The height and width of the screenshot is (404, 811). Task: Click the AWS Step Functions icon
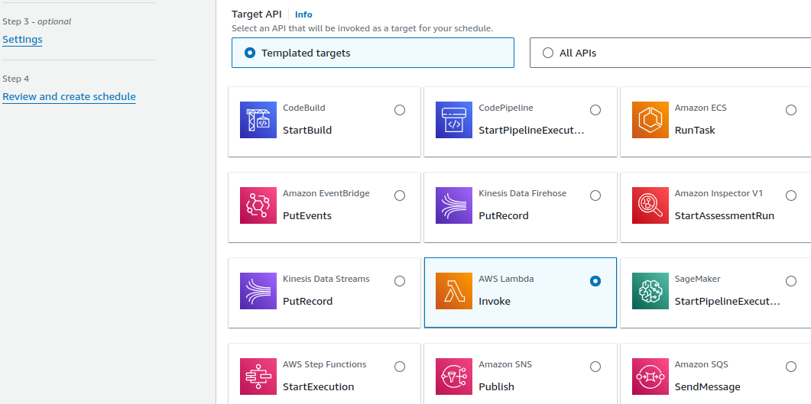258,377
